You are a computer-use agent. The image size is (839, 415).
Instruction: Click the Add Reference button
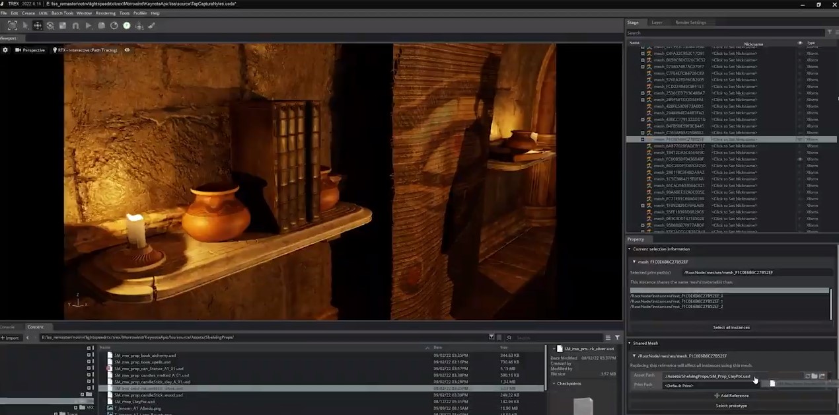(x=731, y=395)
